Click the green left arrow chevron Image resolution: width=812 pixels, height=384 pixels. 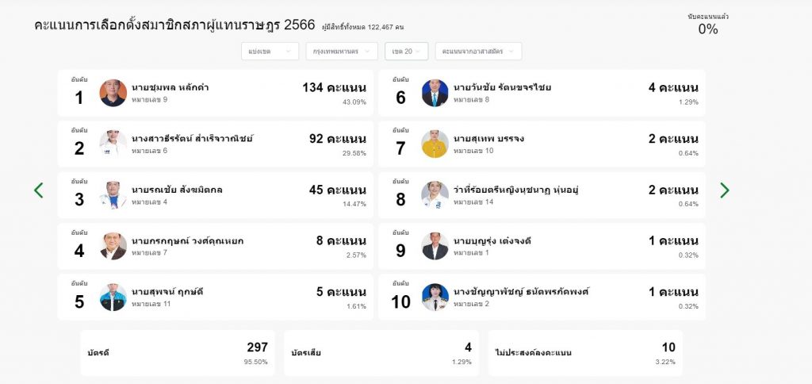click(x=38, y=190)
